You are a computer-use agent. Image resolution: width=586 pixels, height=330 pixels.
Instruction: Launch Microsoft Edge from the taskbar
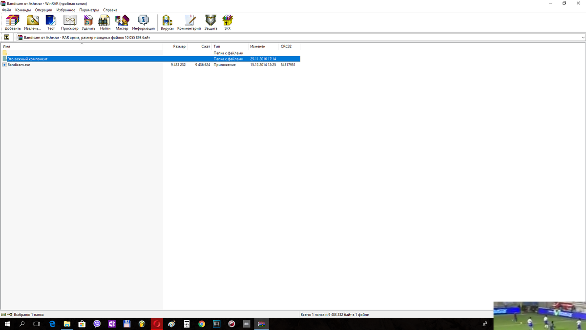click(x=52, y=324)
